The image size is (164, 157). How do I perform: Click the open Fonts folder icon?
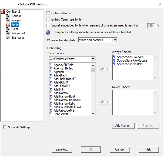8,25
